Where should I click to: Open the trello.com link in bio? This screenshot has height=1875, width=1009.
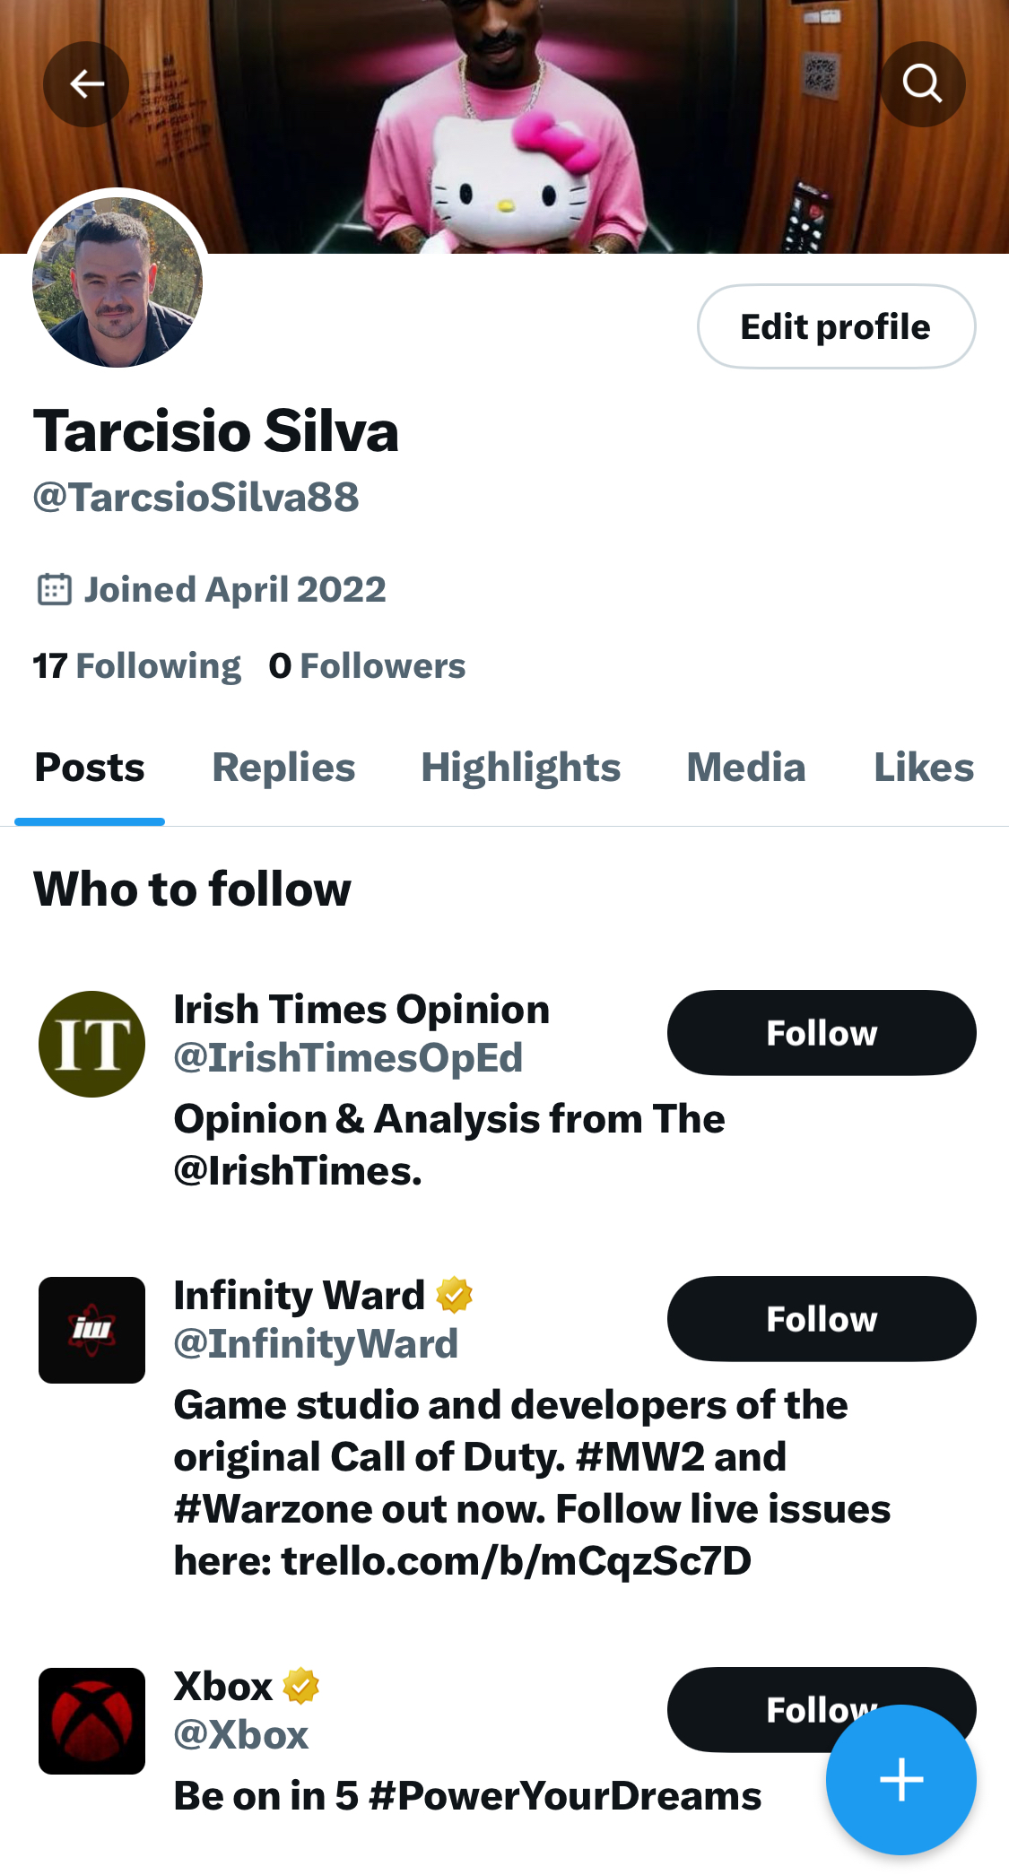tap(516, 1561)
